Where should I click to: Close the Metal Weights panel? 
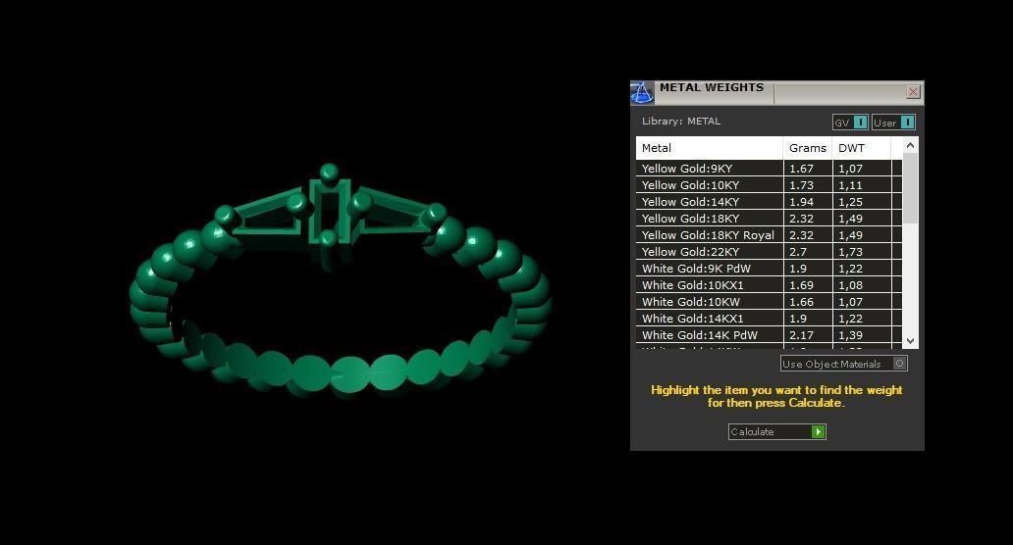(x=913, y=92)
